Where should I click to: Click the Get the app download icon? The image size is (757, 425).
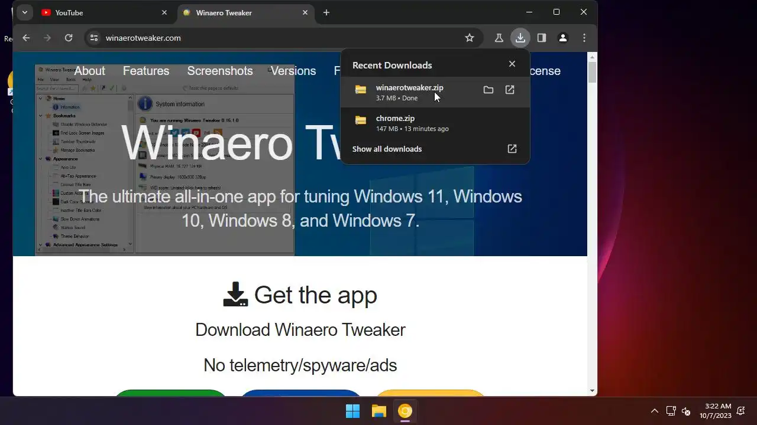tap(235, 295)
